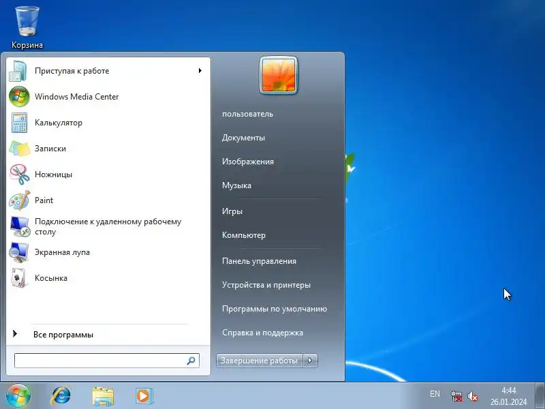Launch Ножницы snipping tool icon
The image size is (545, 409).
[19, 175]
